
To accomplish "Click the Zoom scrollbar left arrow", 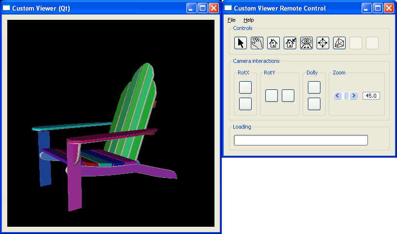I will click(337, 96).
